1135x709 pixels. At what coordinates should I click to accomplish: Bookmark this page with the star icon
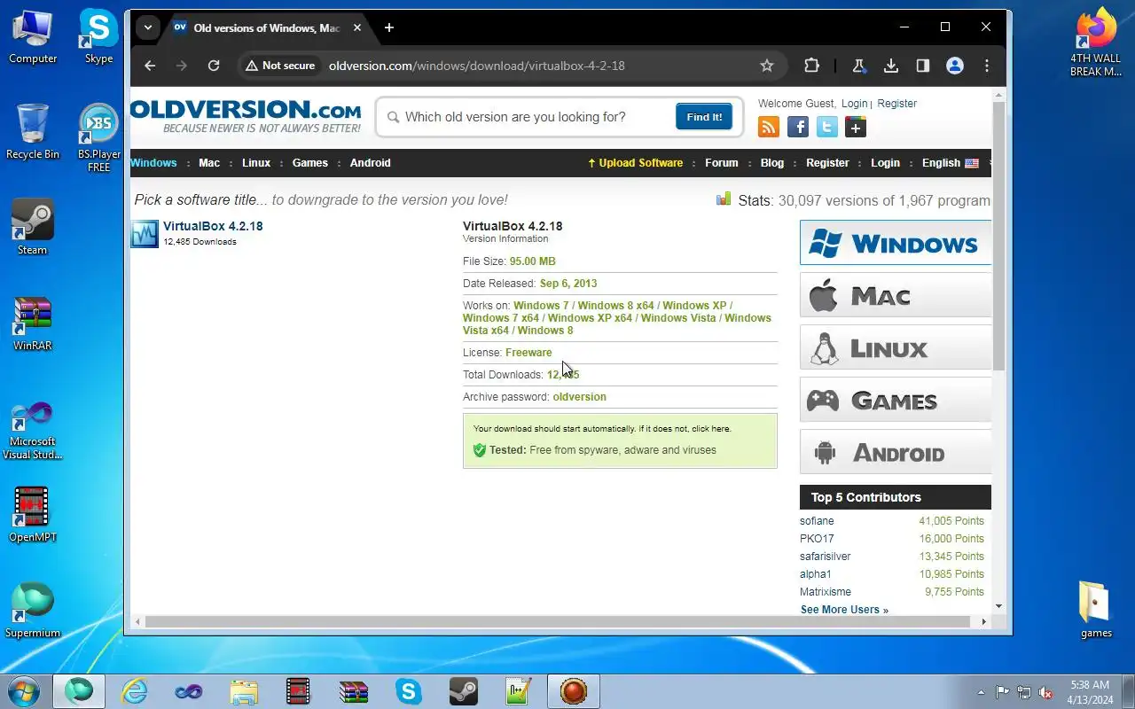click(767, 66)
